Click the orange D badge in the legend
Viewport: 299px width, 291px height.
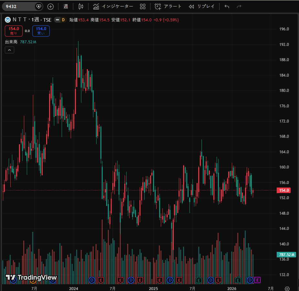click(63, 20)
